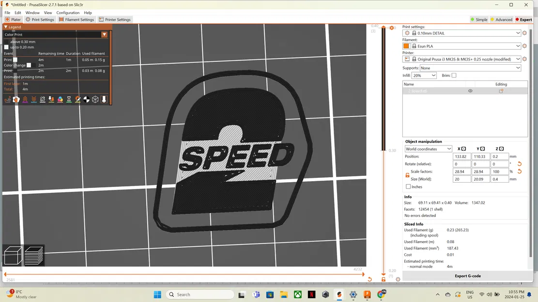
Task: Switch to sliced layers preview icon
Action: tap(34, 256)
